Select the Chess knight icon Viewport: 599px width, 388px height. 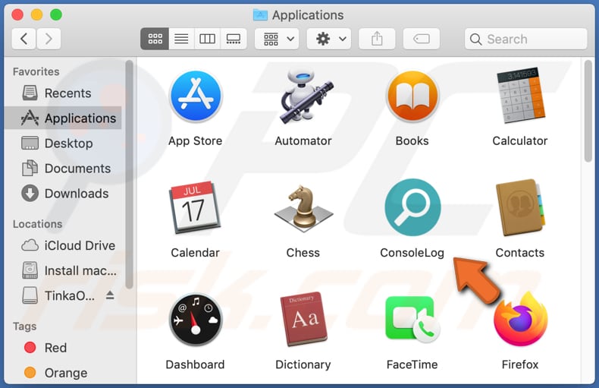tap(304, 210)
